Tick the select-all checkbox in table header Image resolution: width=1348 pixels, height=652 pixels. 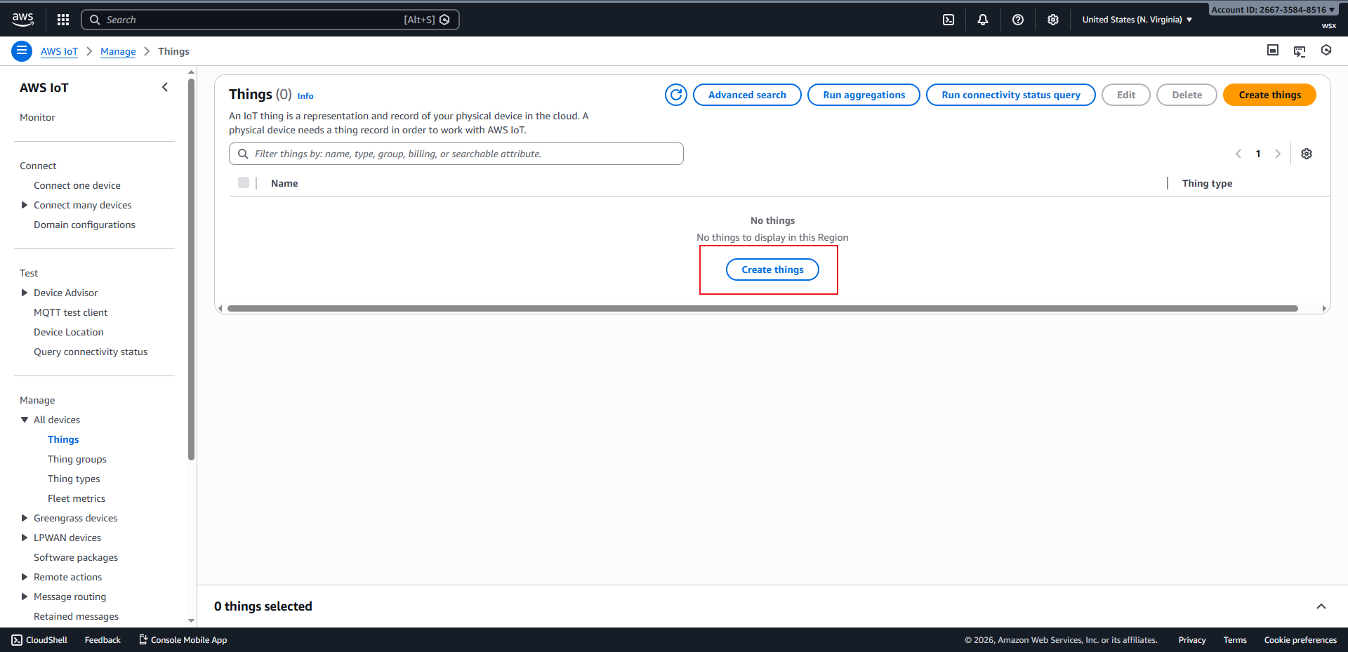point(244,183)
